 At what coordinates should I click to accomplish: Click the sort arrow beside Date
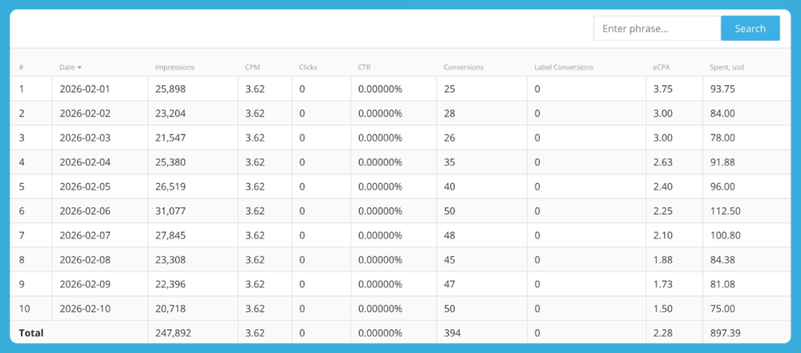coord(79,67)
